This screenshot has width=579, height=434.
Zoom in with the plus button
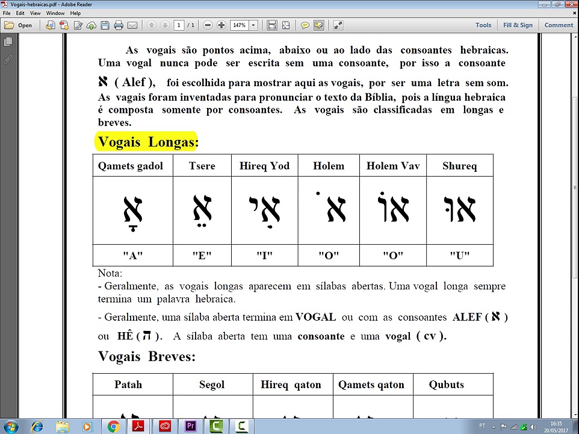pos(221,25)
